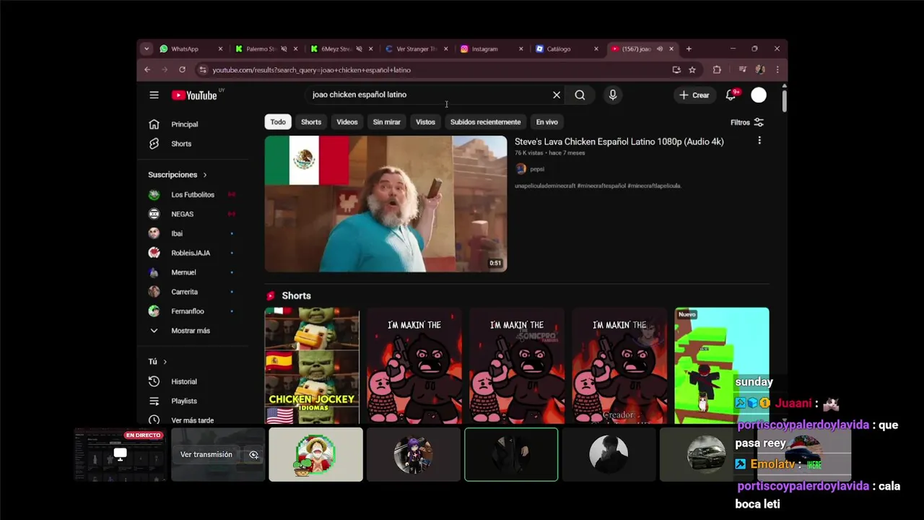The height and width of the screenshot is (520, 924).
Task: Open the account avatar menu
Action: click(x=759, y=95)
